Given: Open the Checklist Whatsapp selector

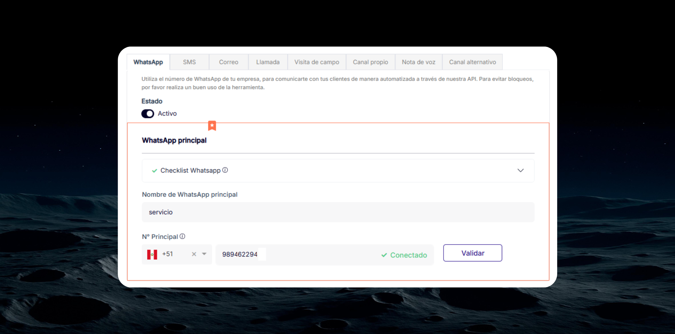Looking at the screenshot, I should click(337, 170).
